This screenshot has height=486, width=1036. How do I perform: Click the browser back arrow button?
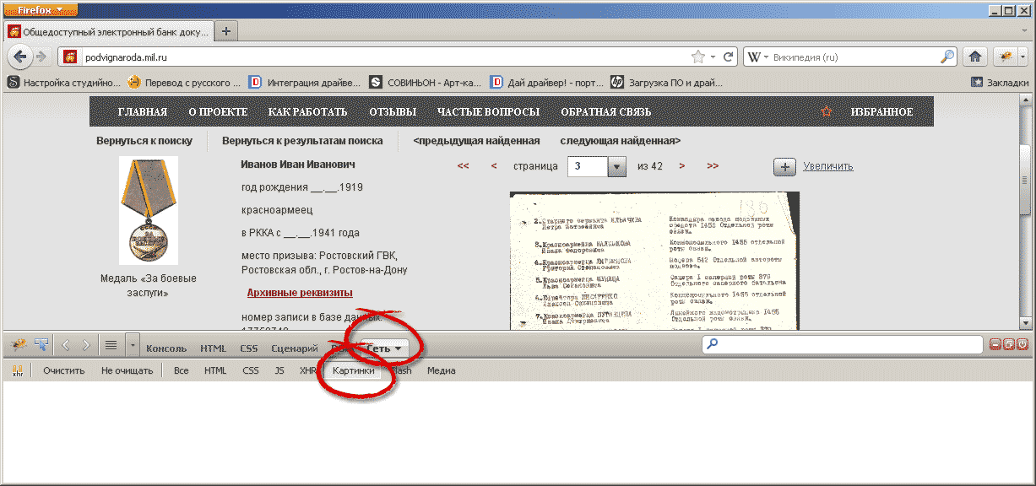[x=20, y=57]
